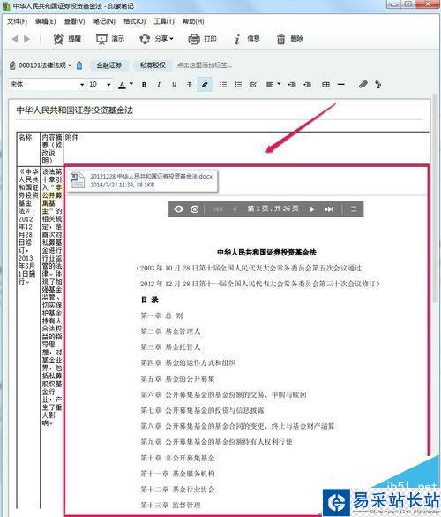Image resolution: width=441 pixels, height=517 pixels.
Task: Insert a checkbox to-do item
Action: tap(253, 85)
